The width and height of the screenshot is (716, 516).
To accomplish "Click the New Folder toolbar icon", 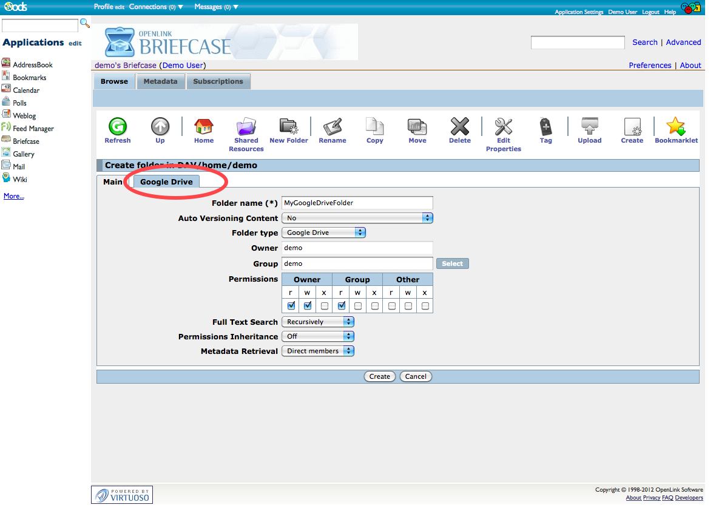I will tap(289, 127).
